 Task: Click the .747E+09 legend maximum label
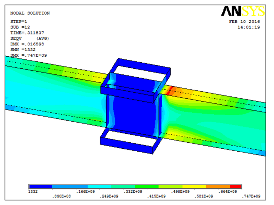click(x=251, y=196)
